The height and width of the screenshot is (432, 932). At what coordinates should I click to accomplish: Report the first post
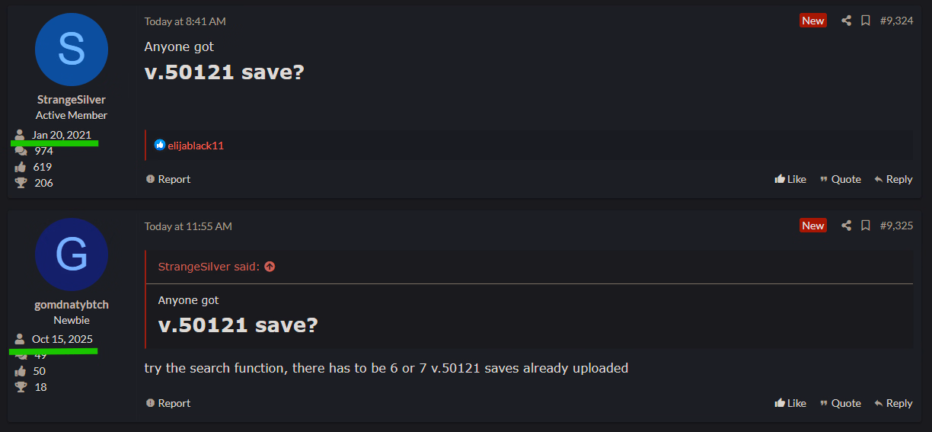(x=168, y=179)
